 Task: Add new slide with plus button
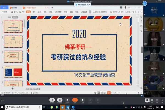12,89
